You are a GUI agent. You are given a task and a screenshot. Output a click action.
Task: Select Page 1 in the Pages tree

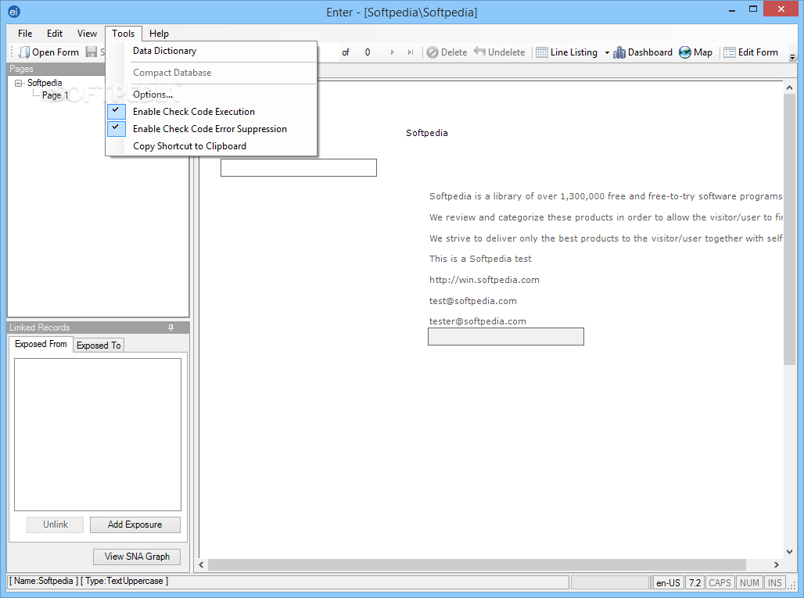tap(55, 95)
